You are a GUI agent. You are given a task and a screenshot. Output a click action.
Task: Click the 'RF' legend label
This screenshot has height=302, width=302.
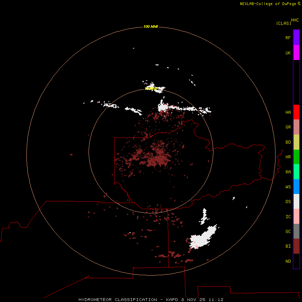(x=288, y=38)
